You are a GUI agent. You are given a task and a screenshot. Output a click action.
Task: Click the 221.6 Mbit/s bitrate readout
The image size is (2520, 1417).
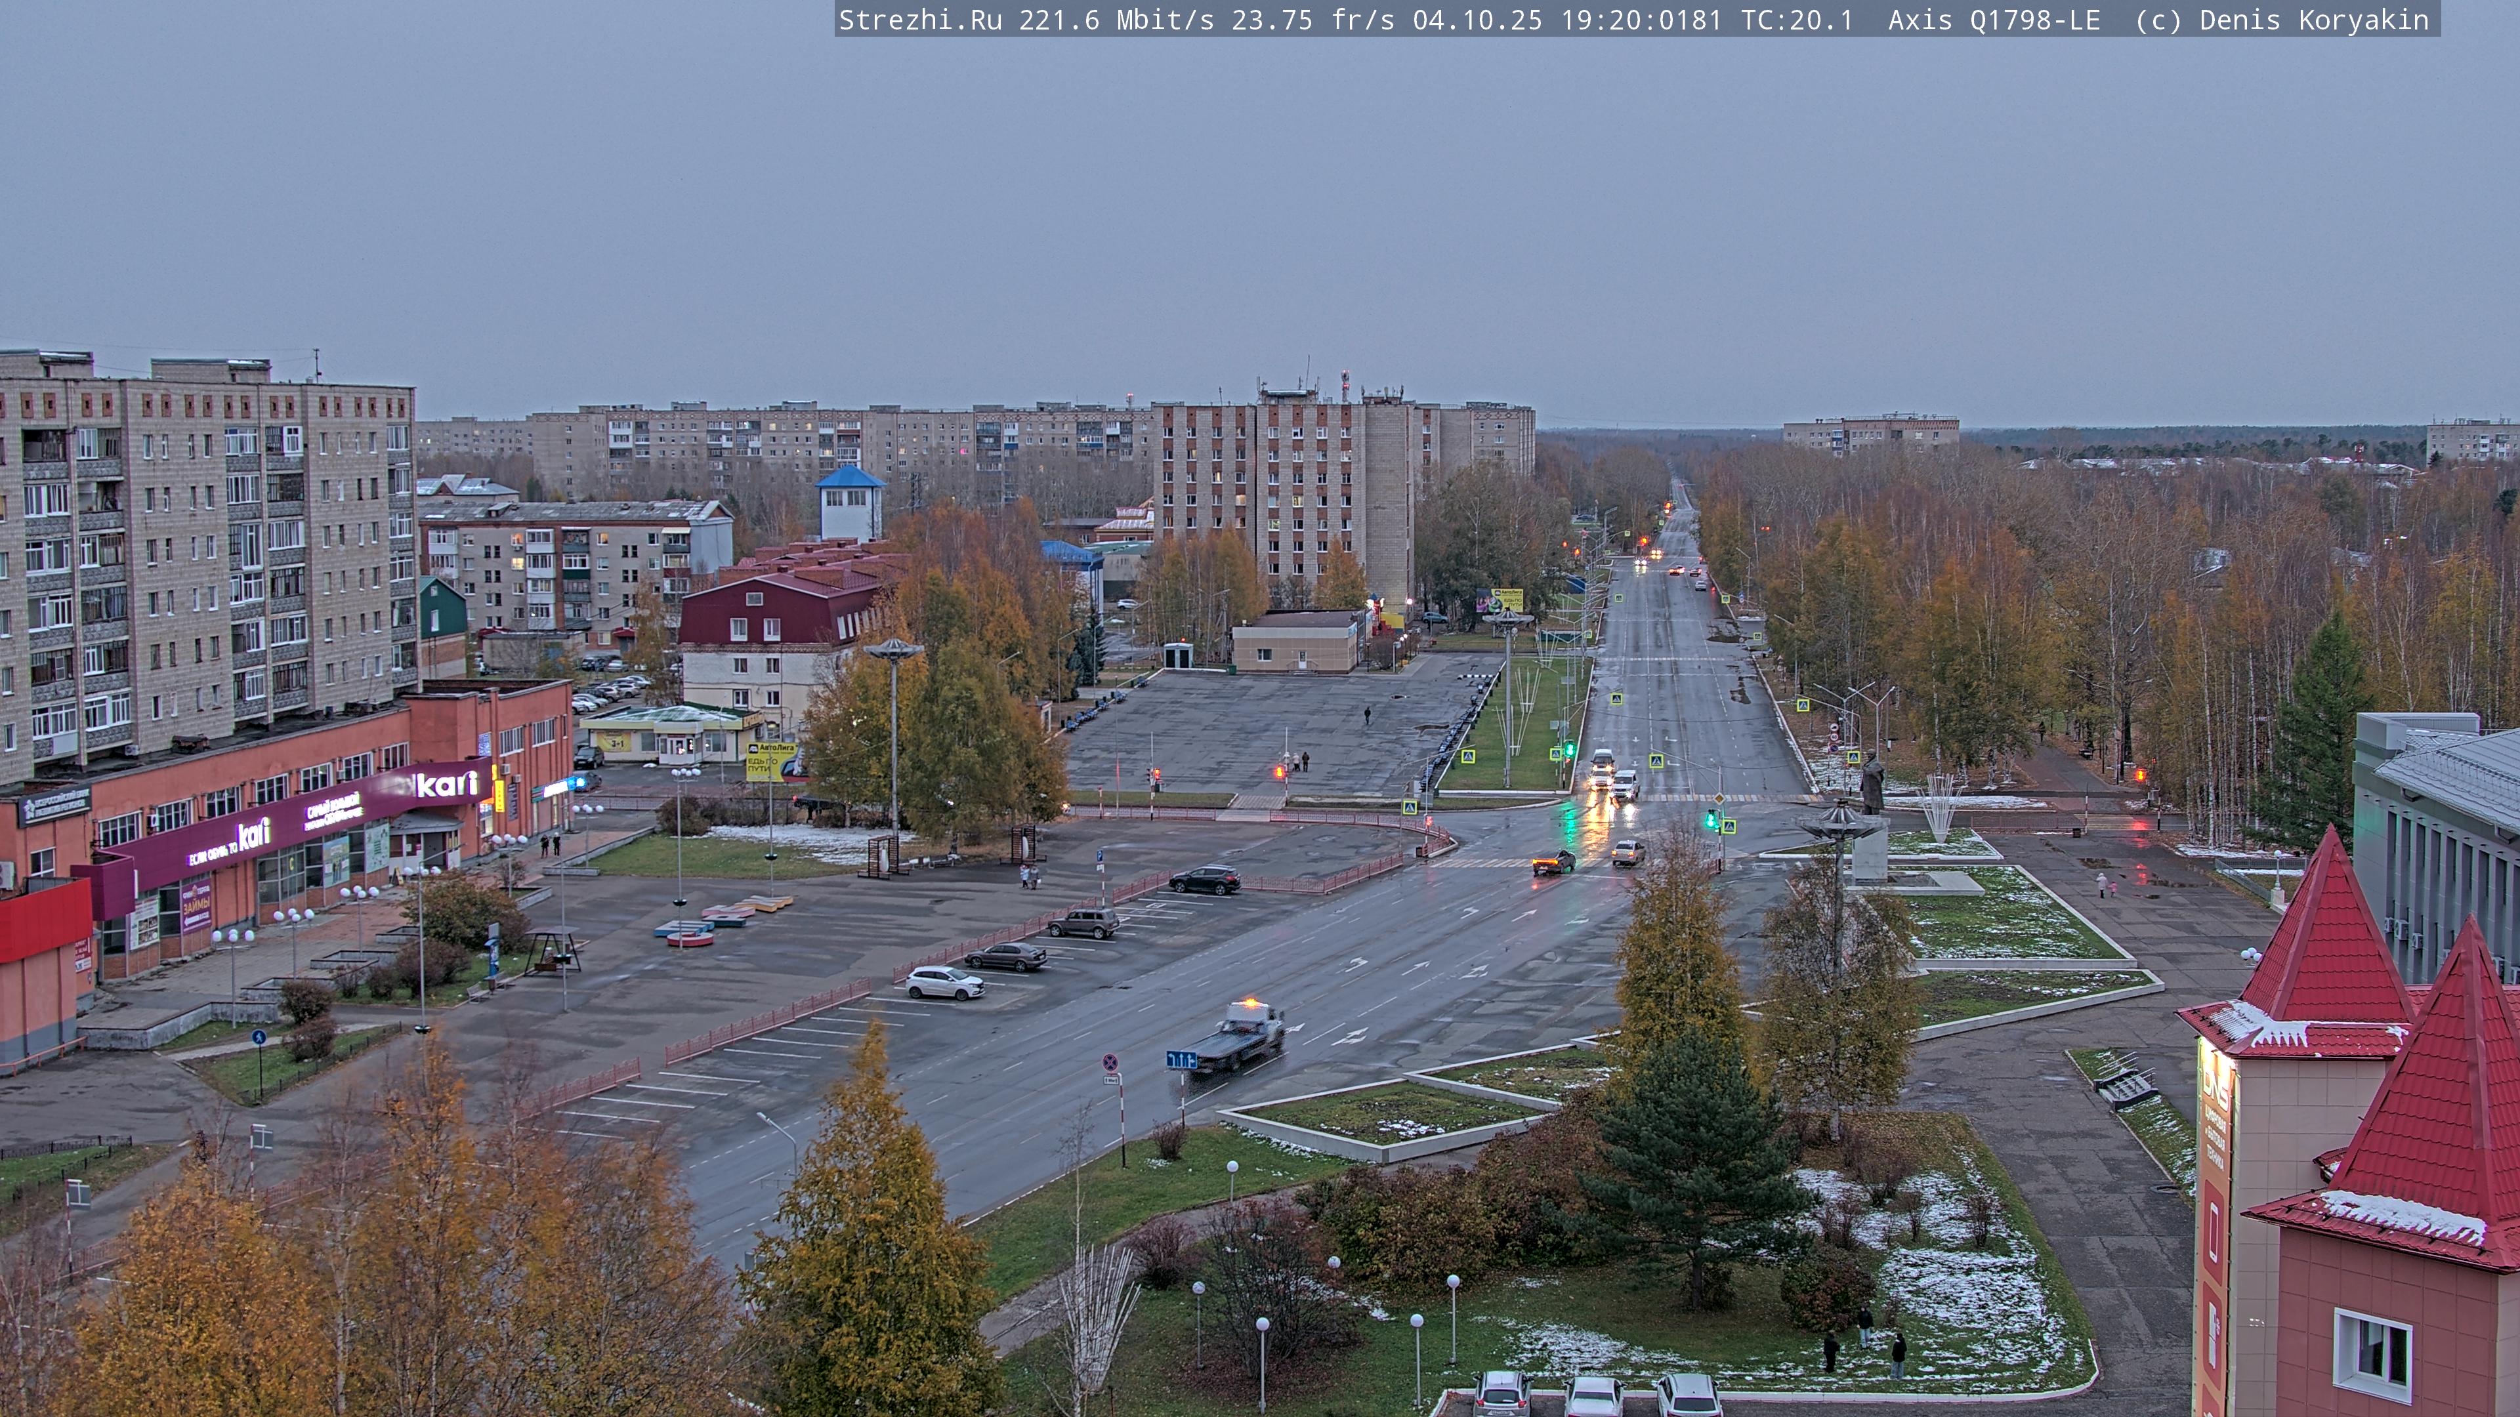click(x=1116, y=20)
